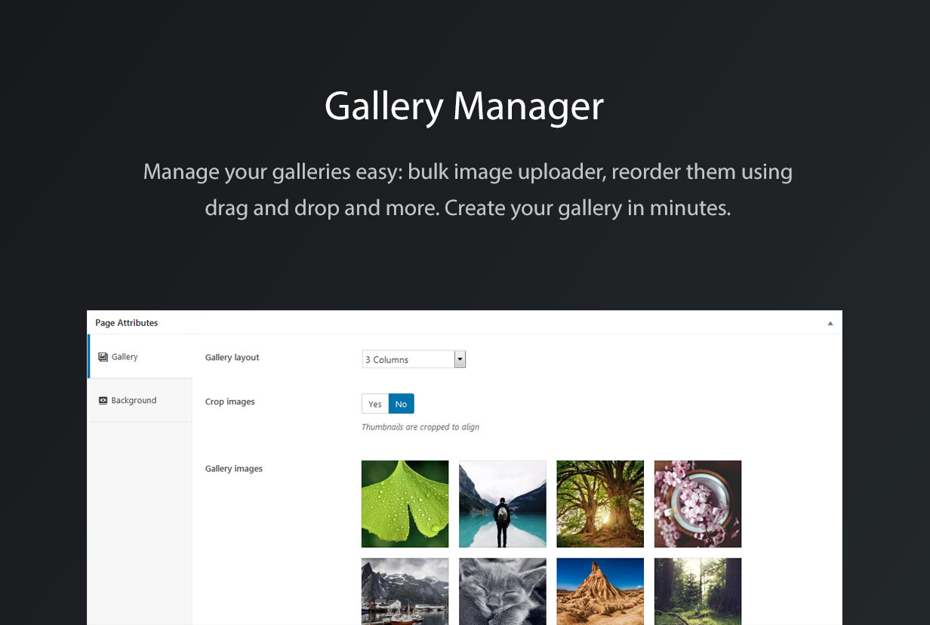Click the Crop images label
This screenshot has height=625, width=930.
pyautogui.click(x=230, y=402)
